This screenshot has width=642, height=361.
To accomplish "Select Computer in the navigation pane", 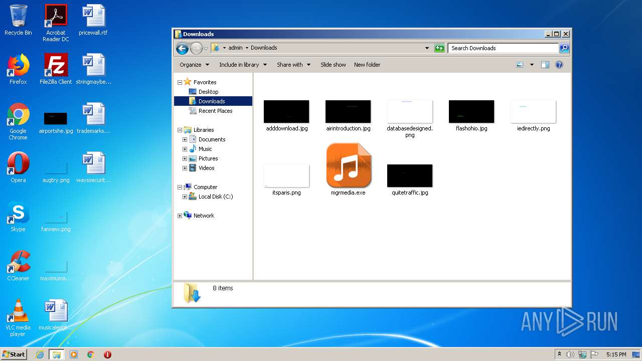I will (x=205, y=187).
